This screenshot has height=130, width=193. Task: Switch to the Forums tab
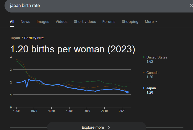109,22
